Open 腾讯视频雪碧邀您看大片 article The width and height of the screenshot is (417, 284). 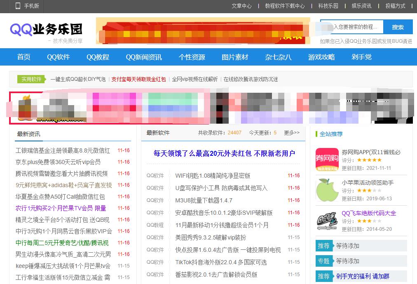[x=62, y=174]
